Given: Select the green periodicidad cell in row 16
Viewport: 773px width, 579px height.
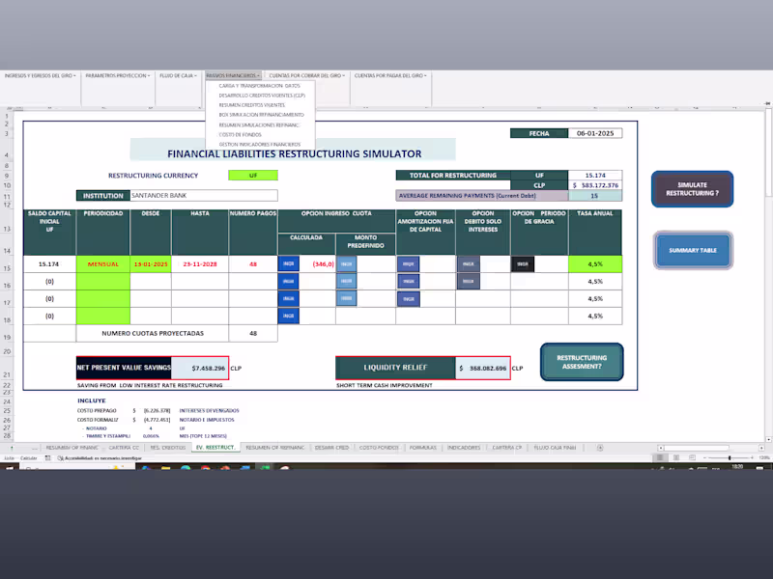Looking at the screenshot, I should click(103, 281).
